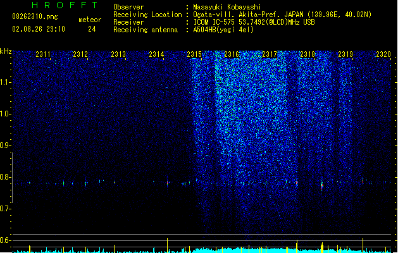This screenshot has width=398, height=253.
Task: Click the Receiving Location label
Action: [147, 15]
